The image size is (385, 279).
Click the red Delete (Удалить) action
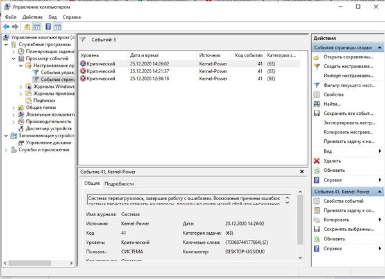(333, 160)
